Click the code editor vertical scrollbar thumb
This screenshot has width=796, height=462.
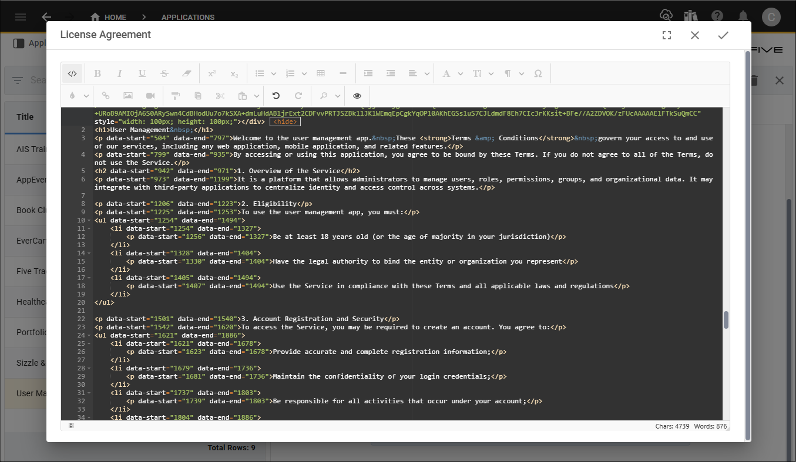point(726,320)
